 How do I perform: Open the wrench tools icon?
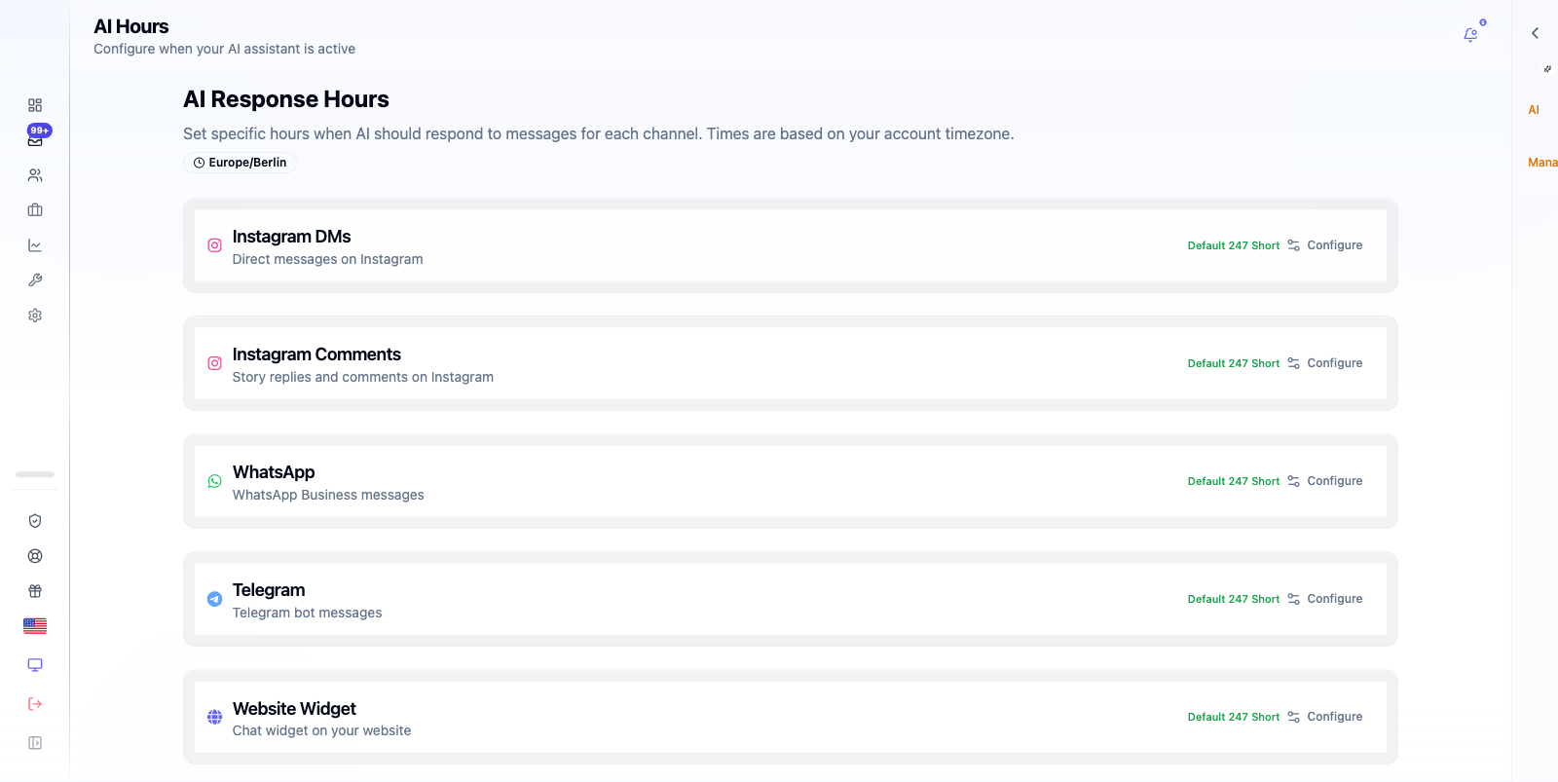(x=35, y=280)
